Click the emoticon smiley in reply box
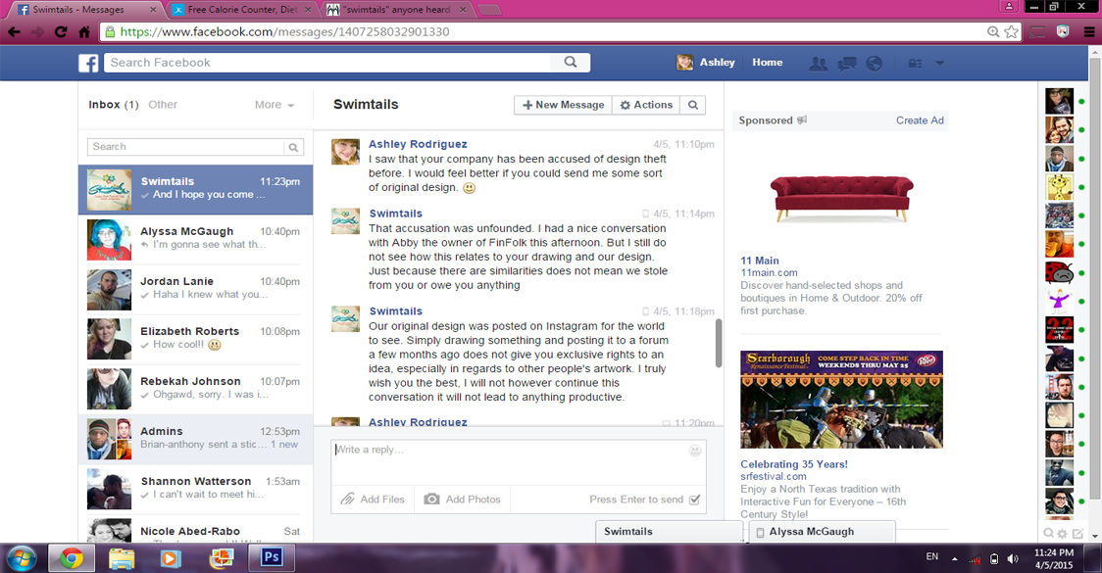Image resolution: width=1102 pixels, height=573 pixels. (x=695, y=451)
